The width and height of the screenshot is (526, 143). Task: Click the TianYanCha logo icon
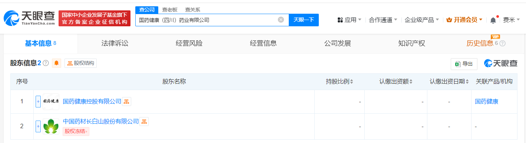click(x=11, y=18)
